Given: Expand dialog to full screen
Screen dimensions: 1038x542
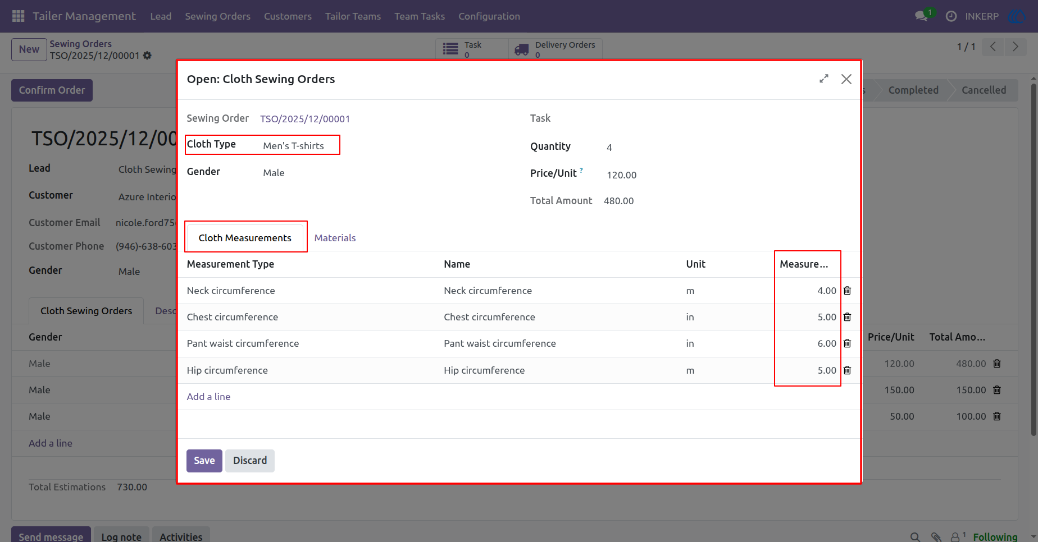Looking at the screenshot, I should pyautogui.click(x=824, y=79).
